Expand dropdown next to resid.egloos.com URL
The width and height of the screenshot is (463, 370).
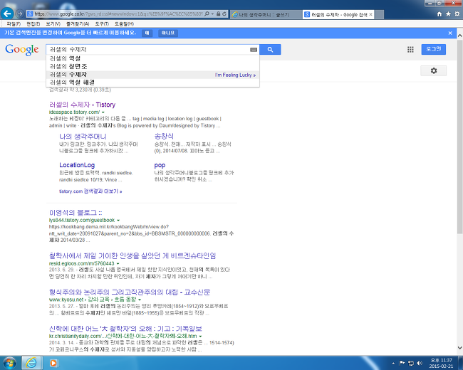(x=118, y=263)
